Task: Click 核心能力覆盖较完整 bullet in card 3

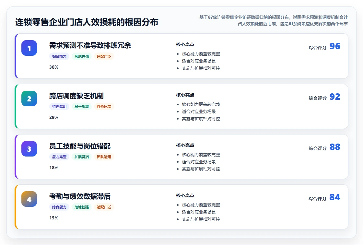Action: [x=201, y=155]
